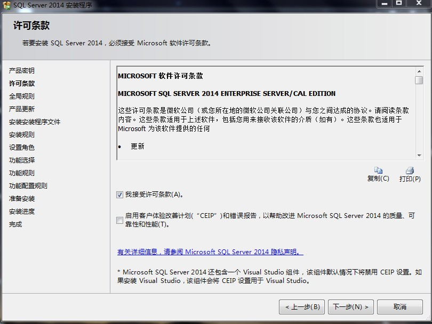Click the 取消 cancel button
Screen dimensions: 432x324
[x=400, y=307]
